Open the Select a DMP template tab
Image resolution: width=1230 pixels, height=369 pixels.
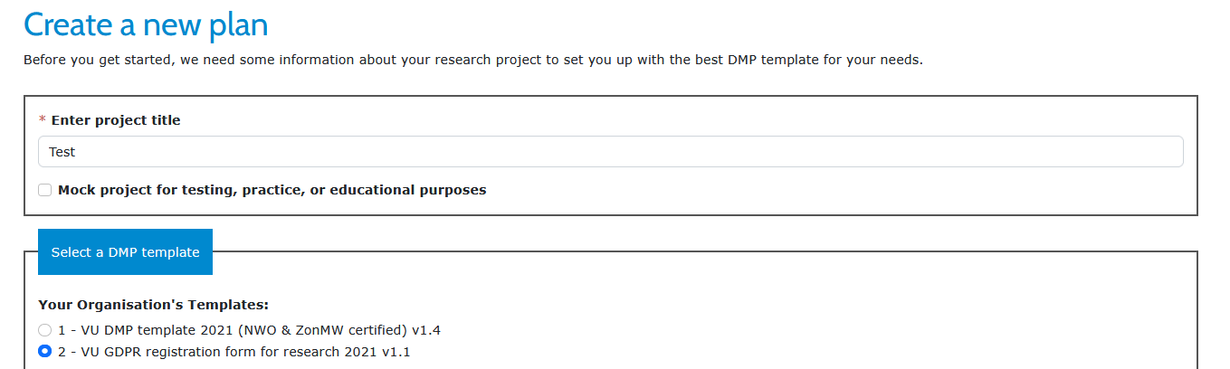pyautogui.click(x=125, y=252)
